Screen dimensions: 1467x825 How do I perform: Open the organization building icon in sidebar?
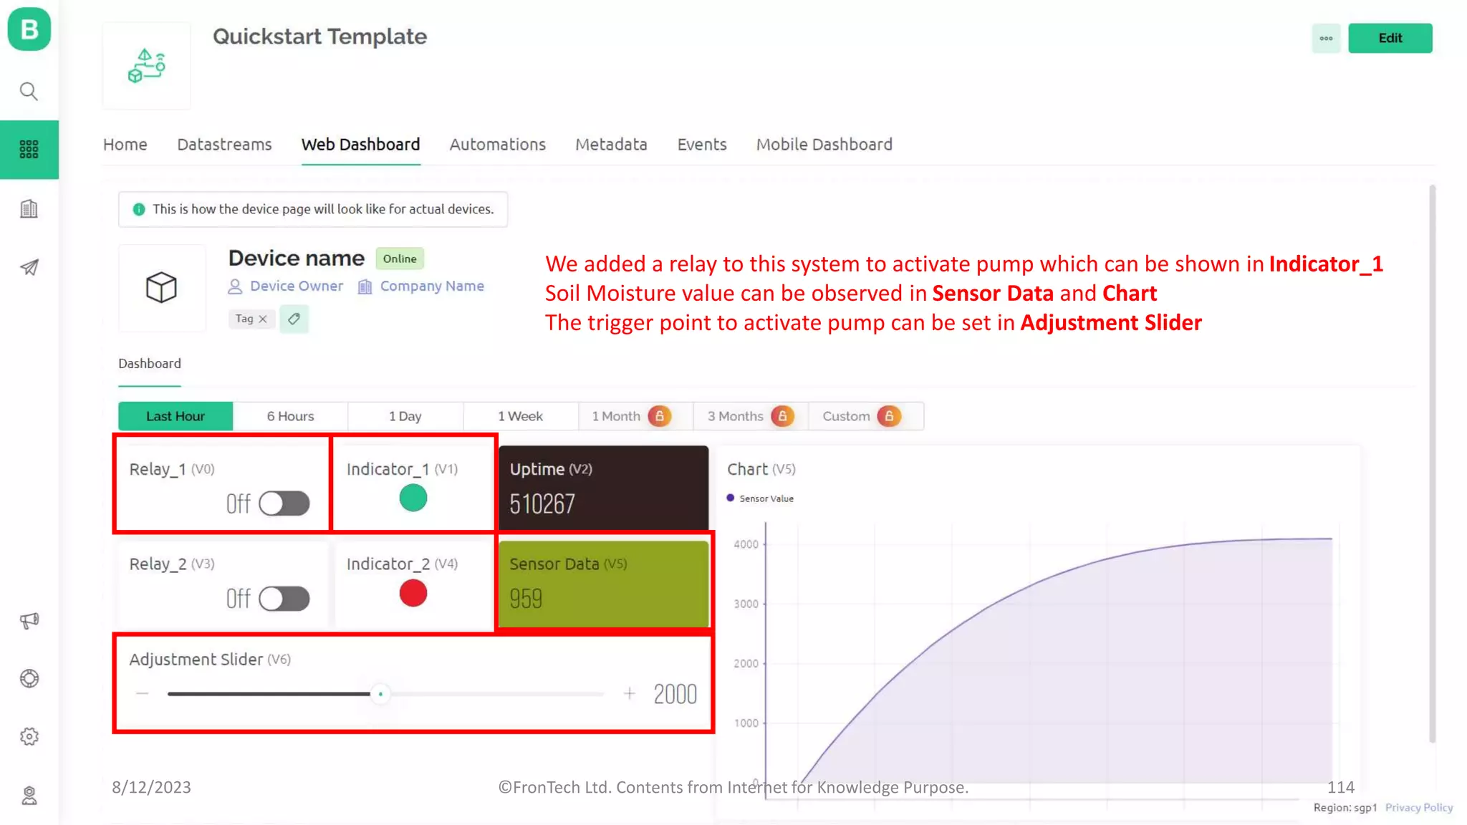29,208
